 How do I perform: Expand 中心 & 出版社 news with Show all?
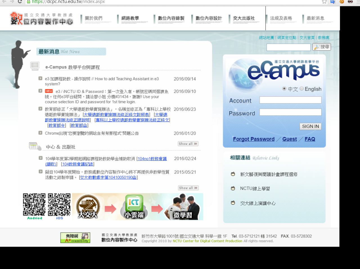coord(188,188)
